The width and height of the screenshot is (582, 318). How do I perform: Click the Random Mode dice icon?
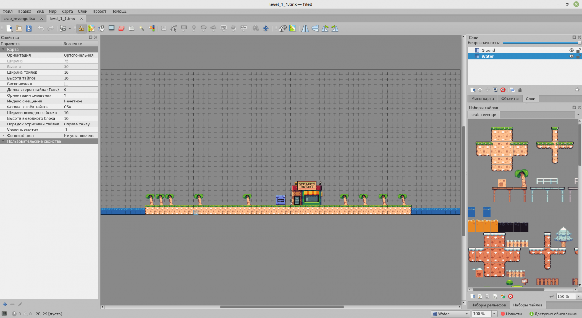282,28
